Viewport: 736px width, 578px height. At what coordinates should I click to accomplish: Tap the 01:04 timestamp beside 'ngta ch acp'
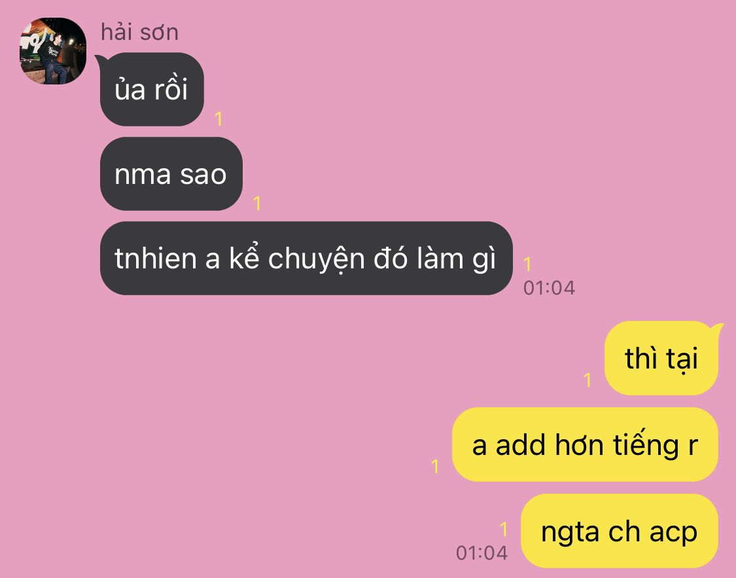[x=482, y=552]
